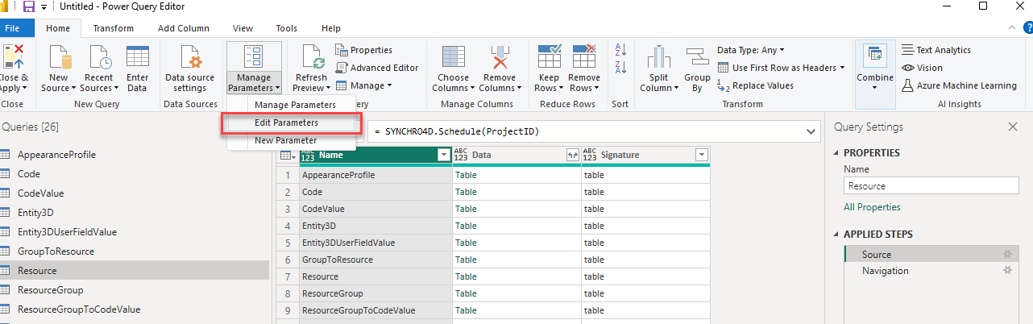The height and width of the screenshot is (324, 1033).
Task: Open the Table link in the Resource row
Action: tap(466, 276)
